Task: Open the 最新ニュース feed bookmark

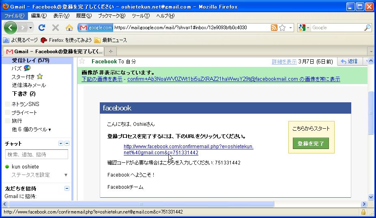Action: (x=111, y=40)
